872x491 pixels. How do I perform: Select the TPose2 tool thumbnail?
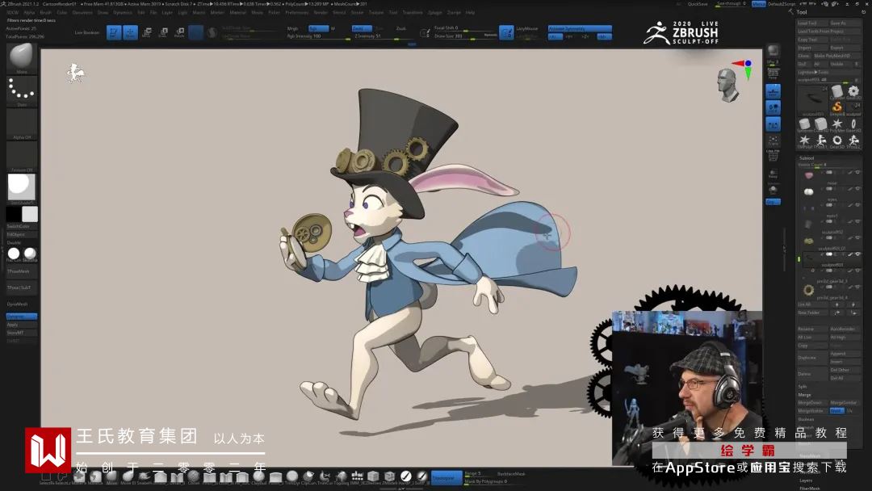tap(853, 140)
